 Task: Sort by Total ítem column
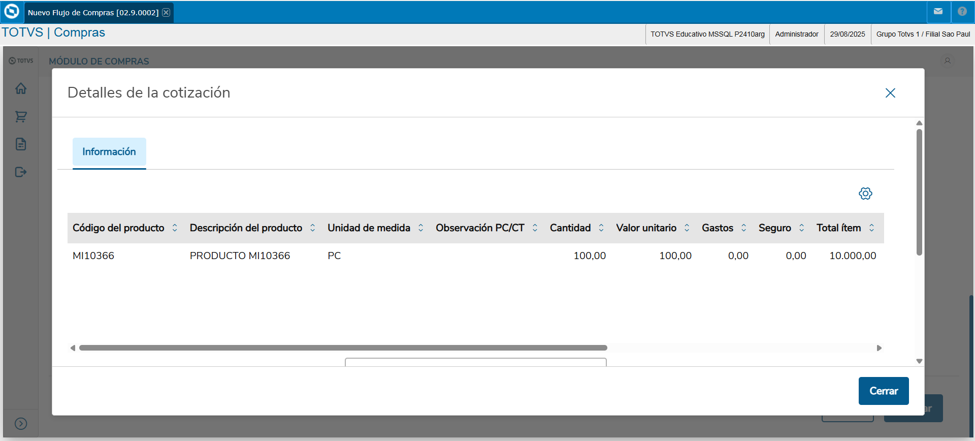coord(872,228)
